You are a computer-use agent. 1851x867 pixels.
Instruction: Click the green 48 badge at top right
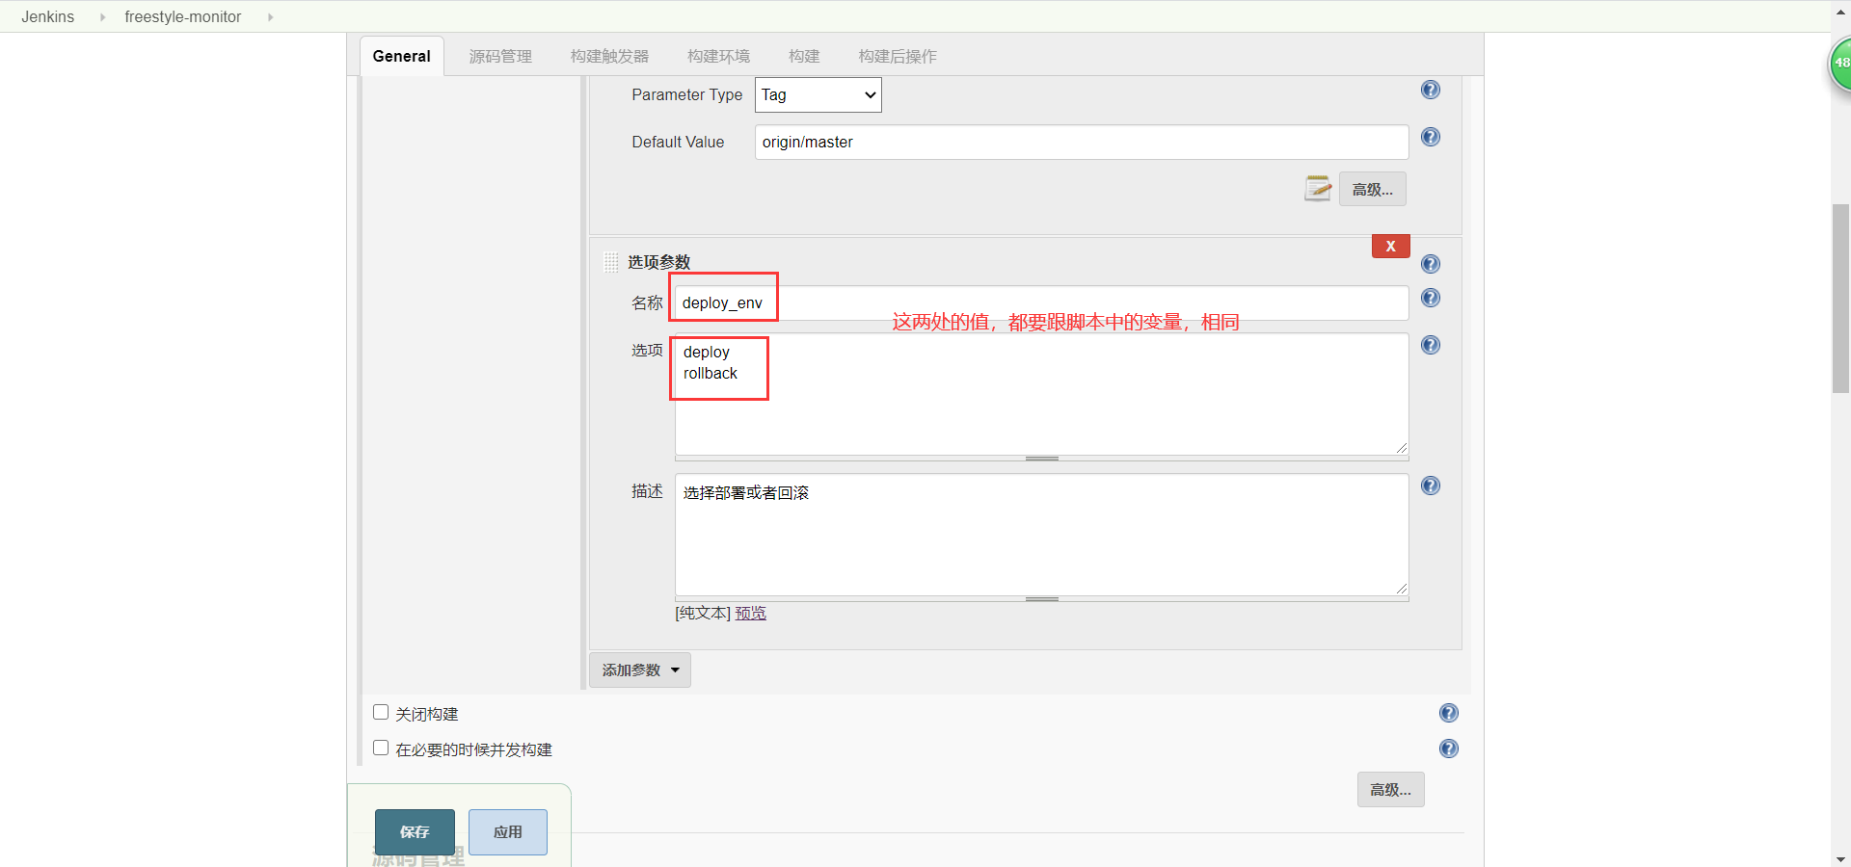point(1840,64)
